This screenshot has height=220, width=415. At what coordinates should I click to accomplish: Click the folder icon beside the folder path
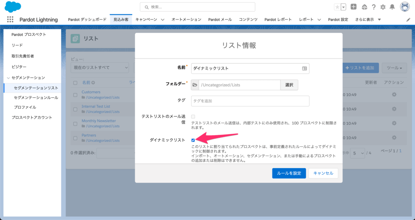(195, 85)
